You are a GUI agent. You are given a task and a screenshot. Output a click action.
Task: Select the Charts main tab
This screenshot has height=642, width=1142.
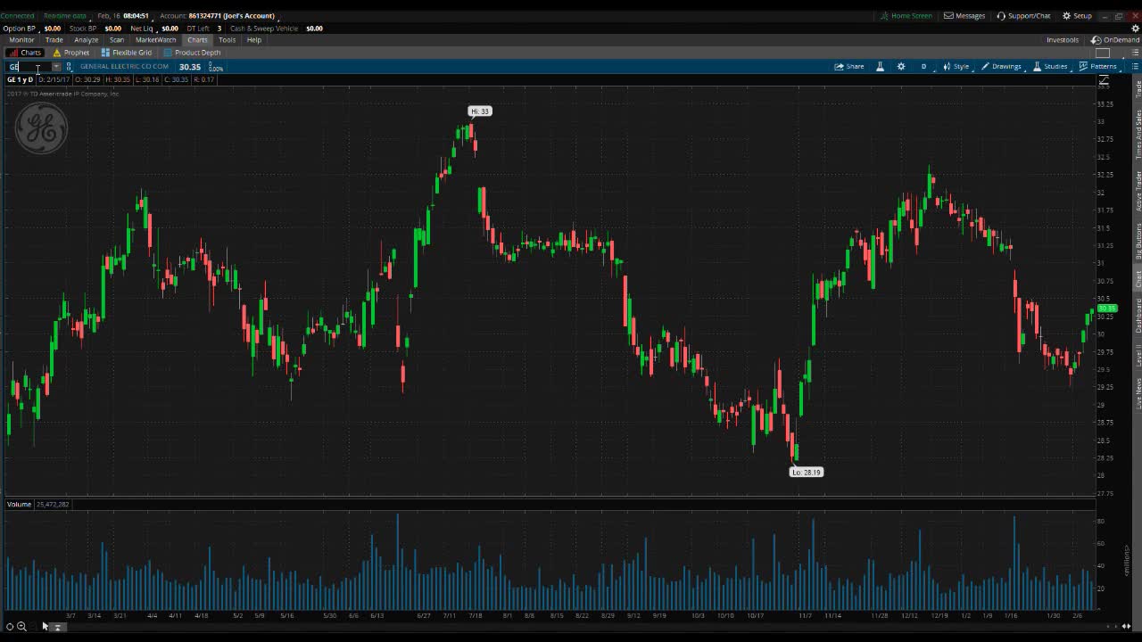tap(197, 40)
